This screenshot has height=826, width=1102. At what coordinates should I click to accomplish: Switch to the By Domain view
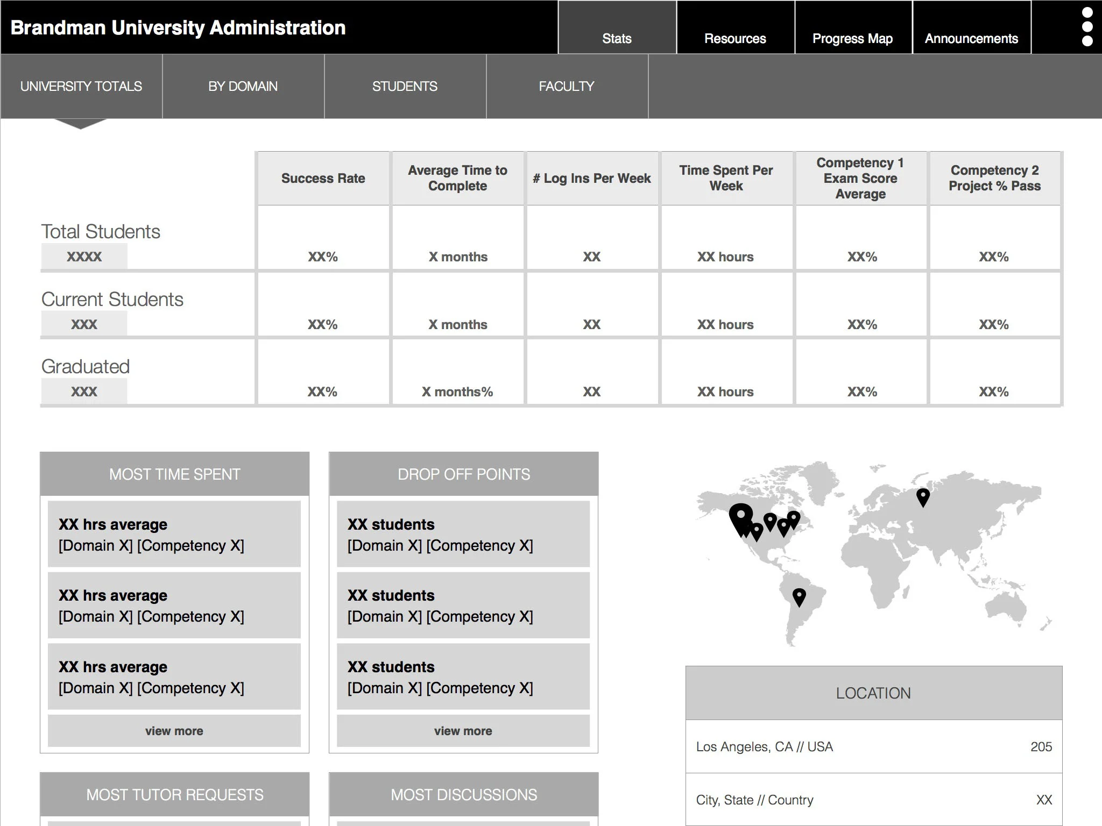(x=243, y=87)
